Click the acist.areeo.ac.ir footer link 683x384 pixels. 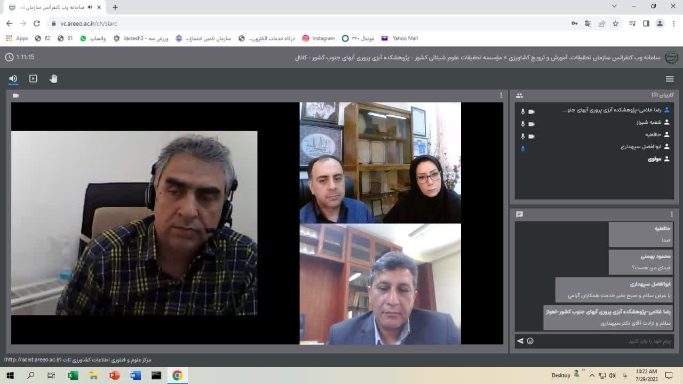click(x=33, y=360)
